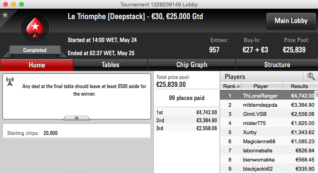Click the broadcast antenna announcement icon
The height and width of the screenshot is (173, 318).
10,82
